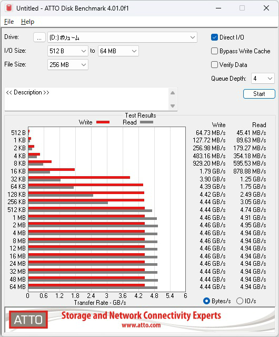The height and width of the screenshot is (337, 279).
Task: Click the Read column header
Action: 259,125
